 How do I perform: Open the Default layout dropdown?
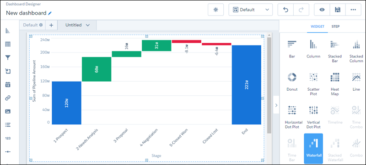click(x=250, y=10)
